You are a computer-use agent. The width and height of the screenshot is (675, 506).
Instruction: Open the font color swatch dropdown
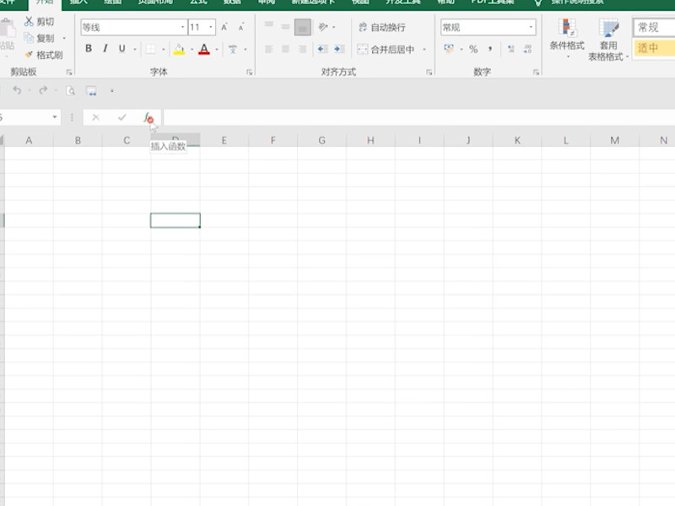216,49
